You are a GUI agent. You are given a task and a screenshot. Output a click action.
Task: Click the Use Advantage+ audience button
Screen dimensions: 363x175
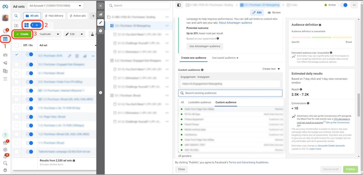205,46
